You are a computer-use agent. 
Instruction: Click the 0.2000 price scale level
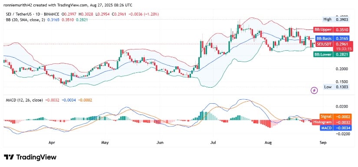click(341, 69)
